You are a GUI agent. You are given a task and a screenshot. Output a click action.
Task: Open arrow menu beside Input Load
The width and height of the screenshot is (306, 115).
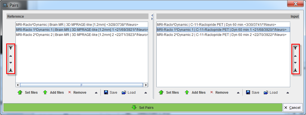click(x=288, y=93)
